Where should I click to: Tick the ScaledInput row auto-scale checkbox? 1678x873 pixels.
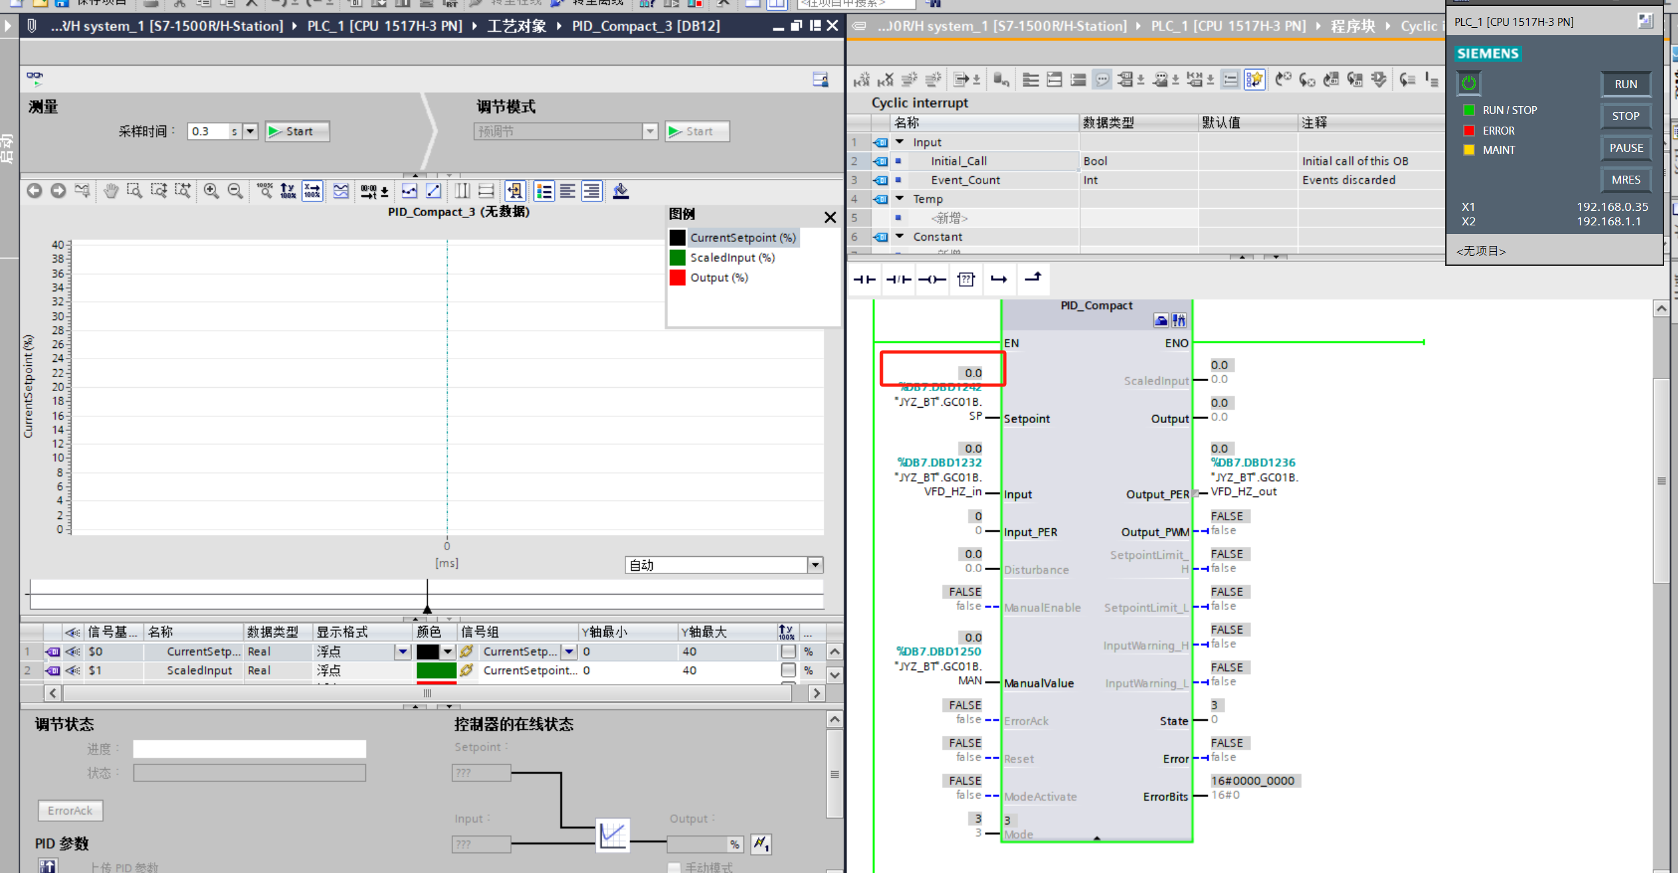pyautogui.click(x=788, y=670)
